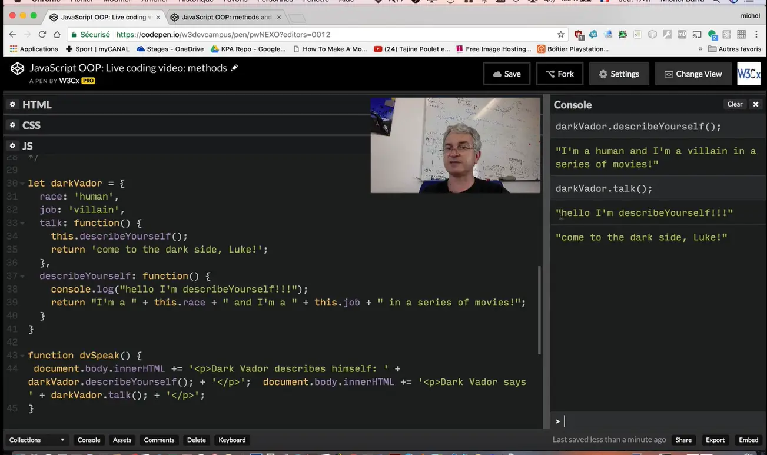Image resolution: width=767 pixels, height=455 pixels.
Task: Open the Collections dropdown
Action: [x=36, y=440]
